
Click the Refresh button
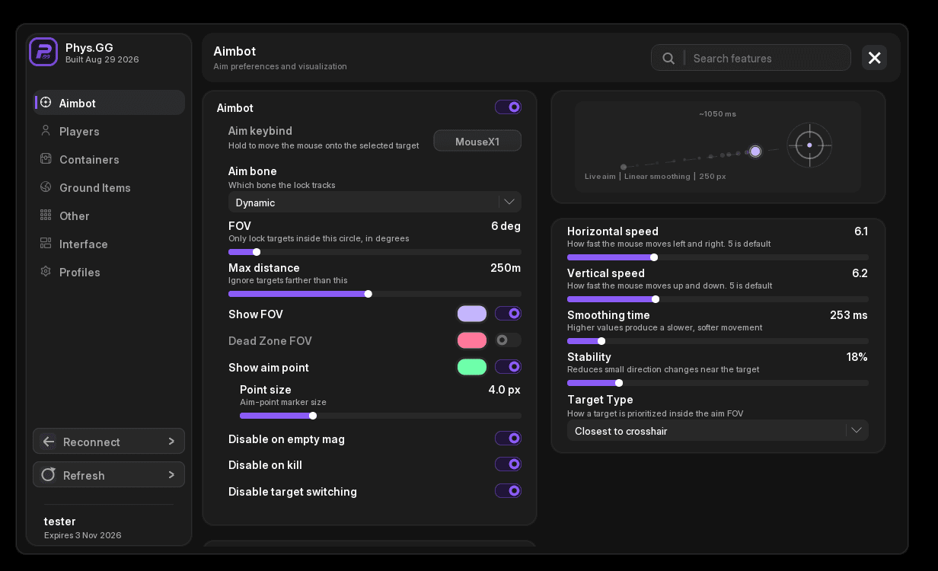click(x=109, y=474)
